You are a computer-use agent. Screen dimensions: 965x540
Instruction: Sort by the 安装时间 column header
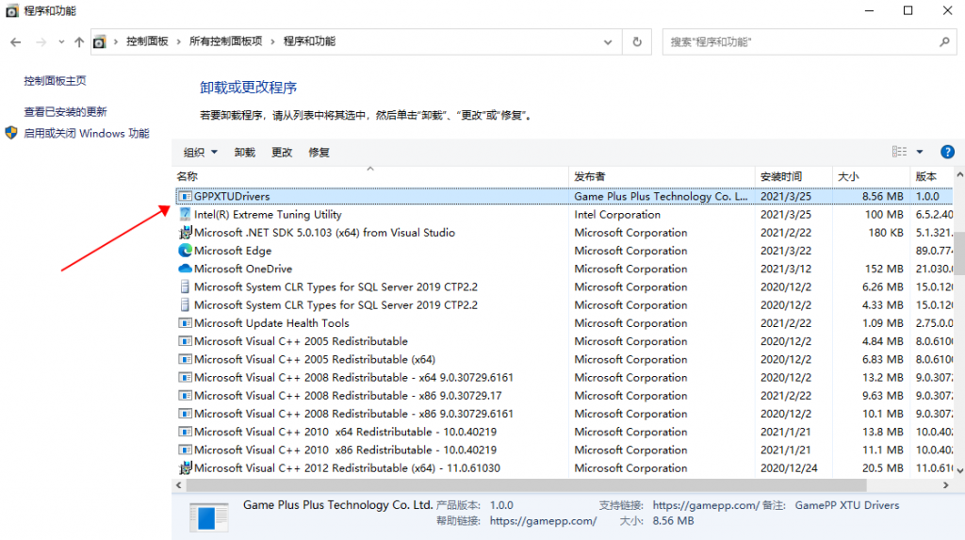pyautogui.click(x=793, y=176)
